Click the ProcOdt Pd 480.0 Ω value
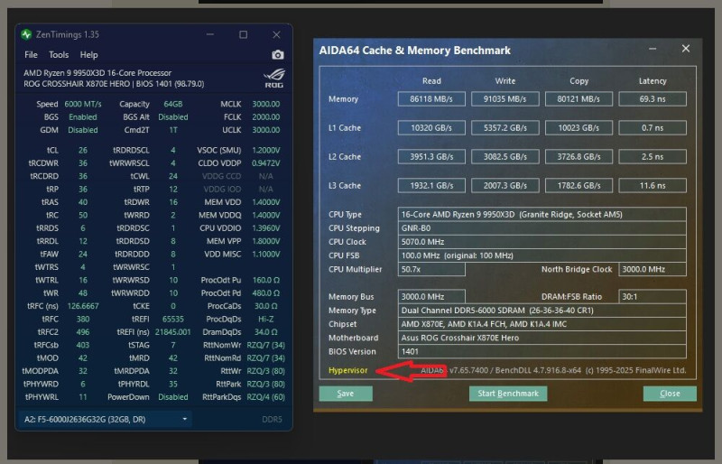 click(x=266, y=293)
